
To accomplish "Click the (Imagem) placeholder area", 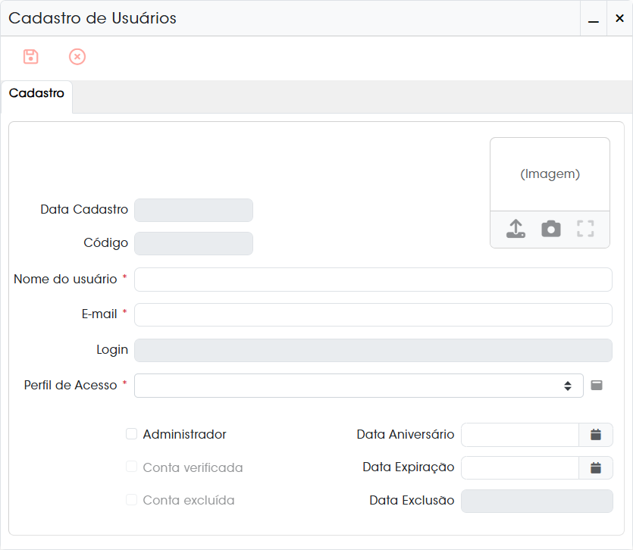I will (x=550, y=174).
